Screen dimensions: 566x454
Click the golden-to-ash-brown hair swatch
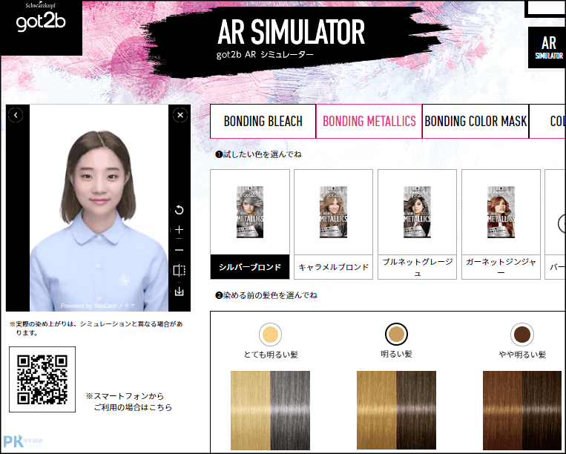tap(396, 410)
